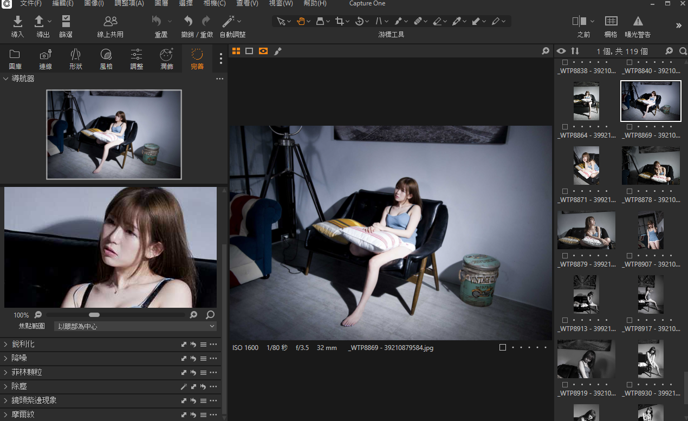
Task: Toggle the orange eye proofing button
Action: click(263, 51)
